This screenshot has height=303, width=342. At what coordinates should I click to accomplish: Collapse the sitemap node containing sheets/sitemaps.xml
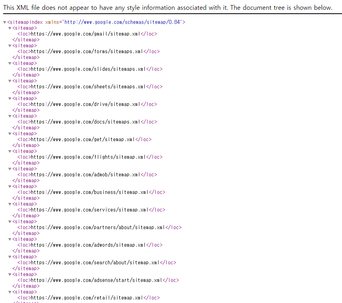[10, 81]
